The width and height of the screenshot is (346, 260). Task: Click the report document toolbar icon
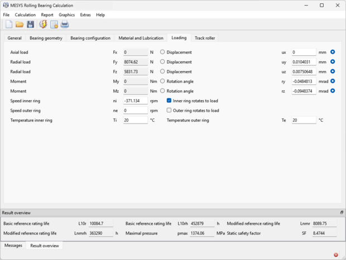(54, 24)
